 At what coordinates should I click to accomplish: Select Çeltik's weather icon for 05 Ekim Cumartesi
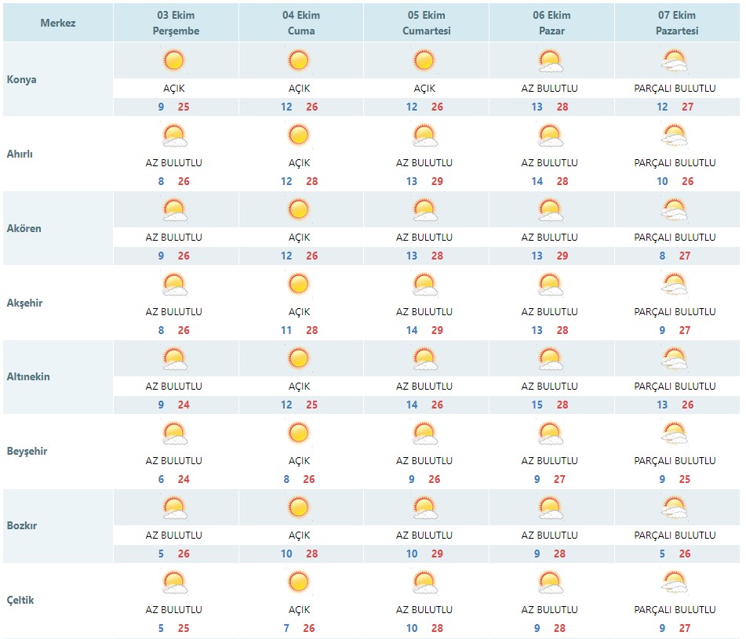424,583
